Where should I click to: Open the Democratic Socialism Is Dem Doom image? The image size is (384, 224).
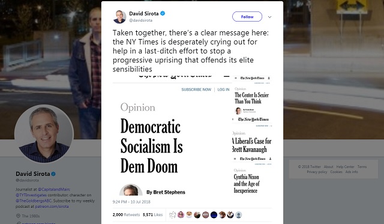click(x=171, y=136)
